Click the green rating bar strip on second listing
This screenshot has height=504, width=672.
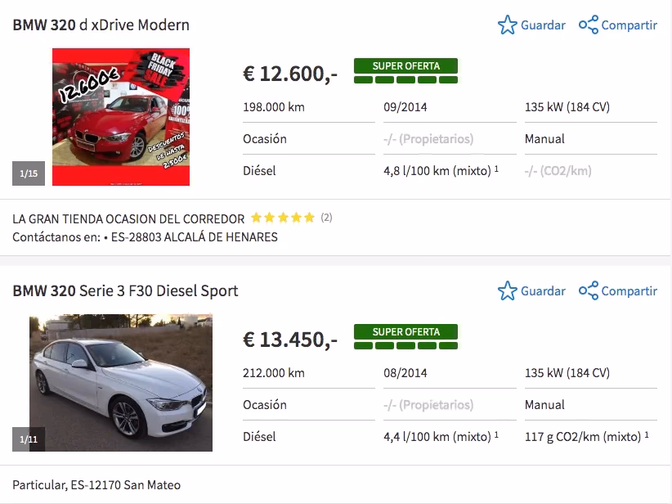click(405, 347)
